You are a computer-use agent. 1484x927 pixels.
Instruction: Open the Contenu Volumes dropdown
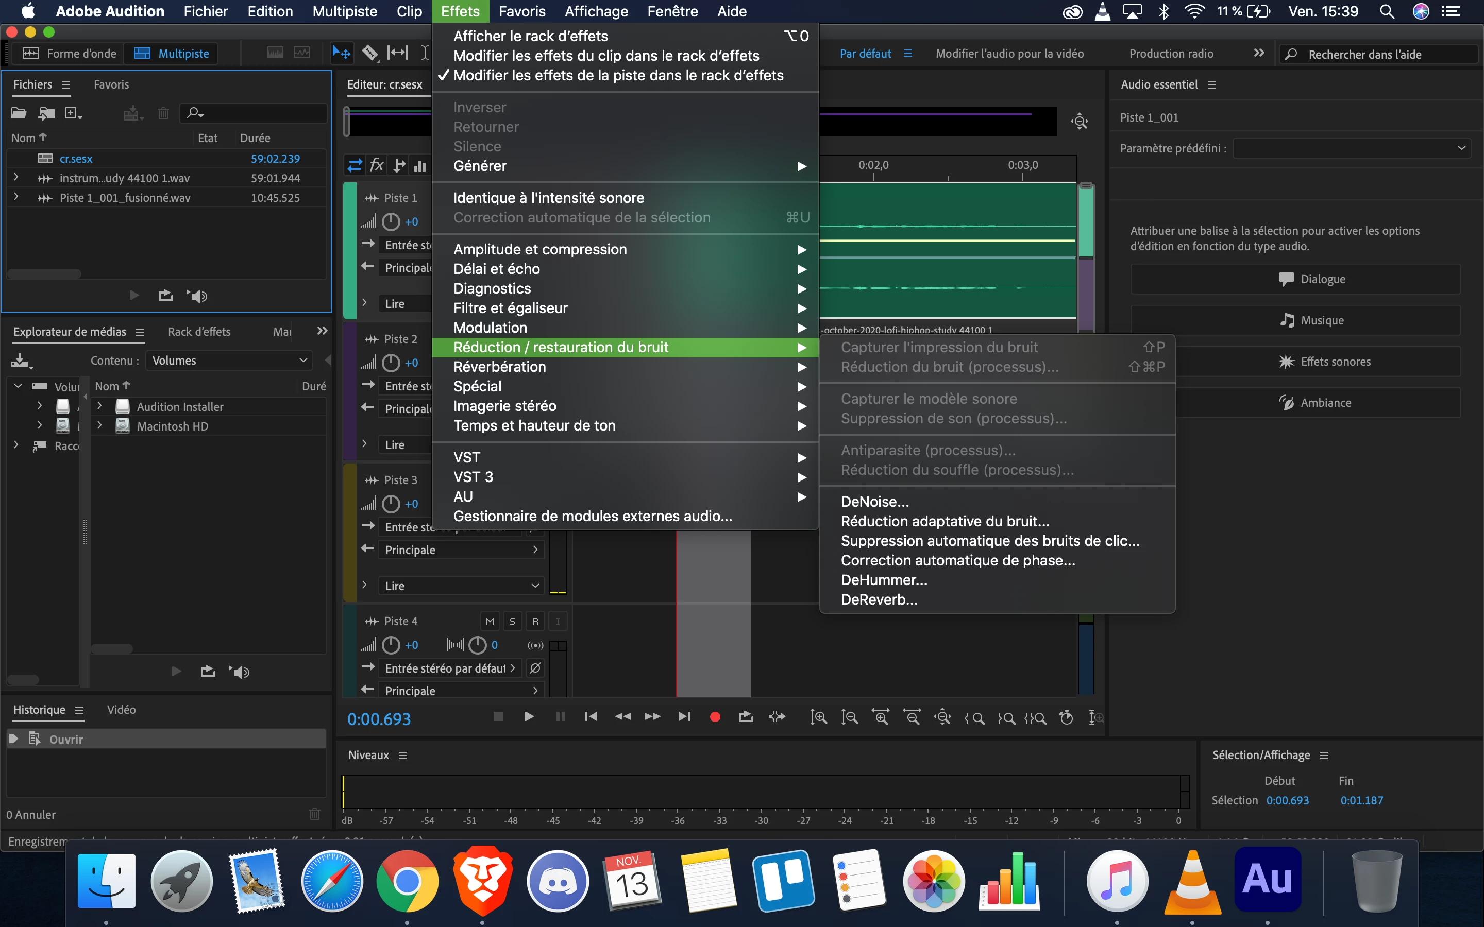[x=229, y=360]
